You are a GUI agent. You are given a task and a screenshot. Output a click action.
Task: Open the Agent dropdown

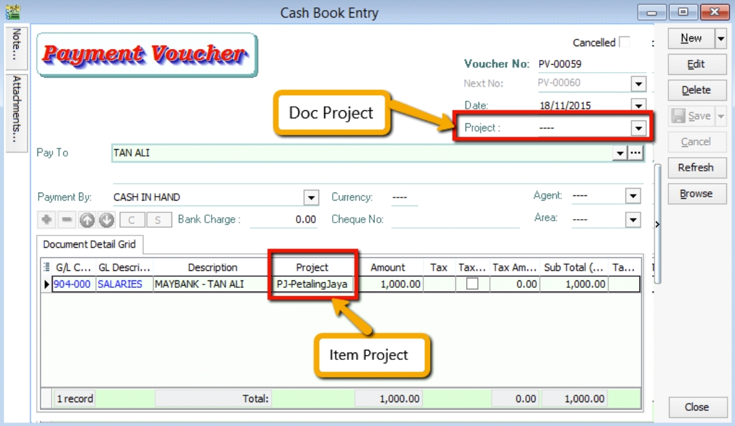633,196
